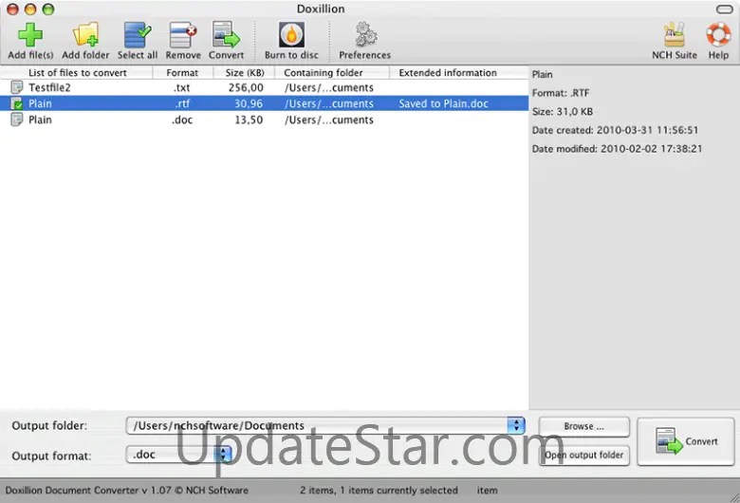Viewport: 740px width, 503px height.
Task: Click the 'Saved to Plain.doc' cell
Action: 443,103
